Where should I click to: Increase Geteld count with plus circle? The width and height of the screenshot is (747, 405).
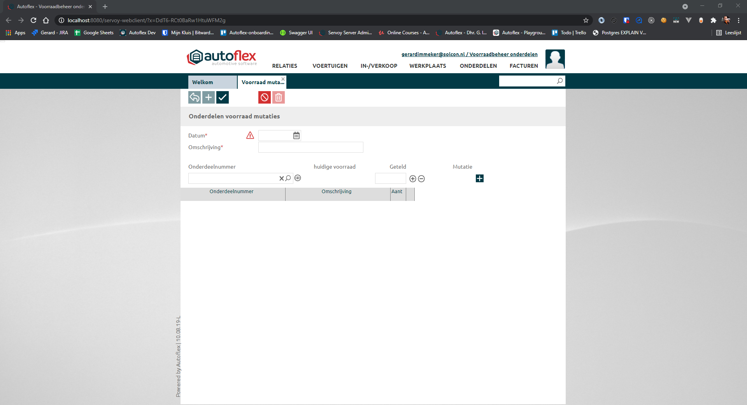[x=413, y=179]
